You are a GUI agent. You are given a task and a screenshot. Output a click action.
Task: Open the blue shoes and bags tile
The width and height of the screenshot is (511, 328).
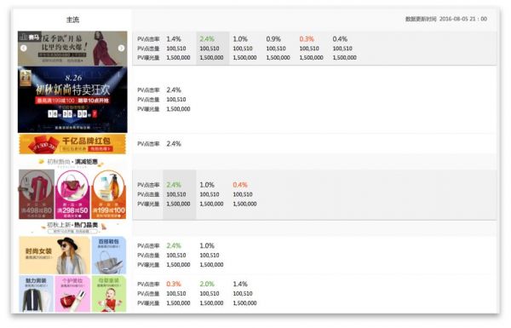coord(109,256)
